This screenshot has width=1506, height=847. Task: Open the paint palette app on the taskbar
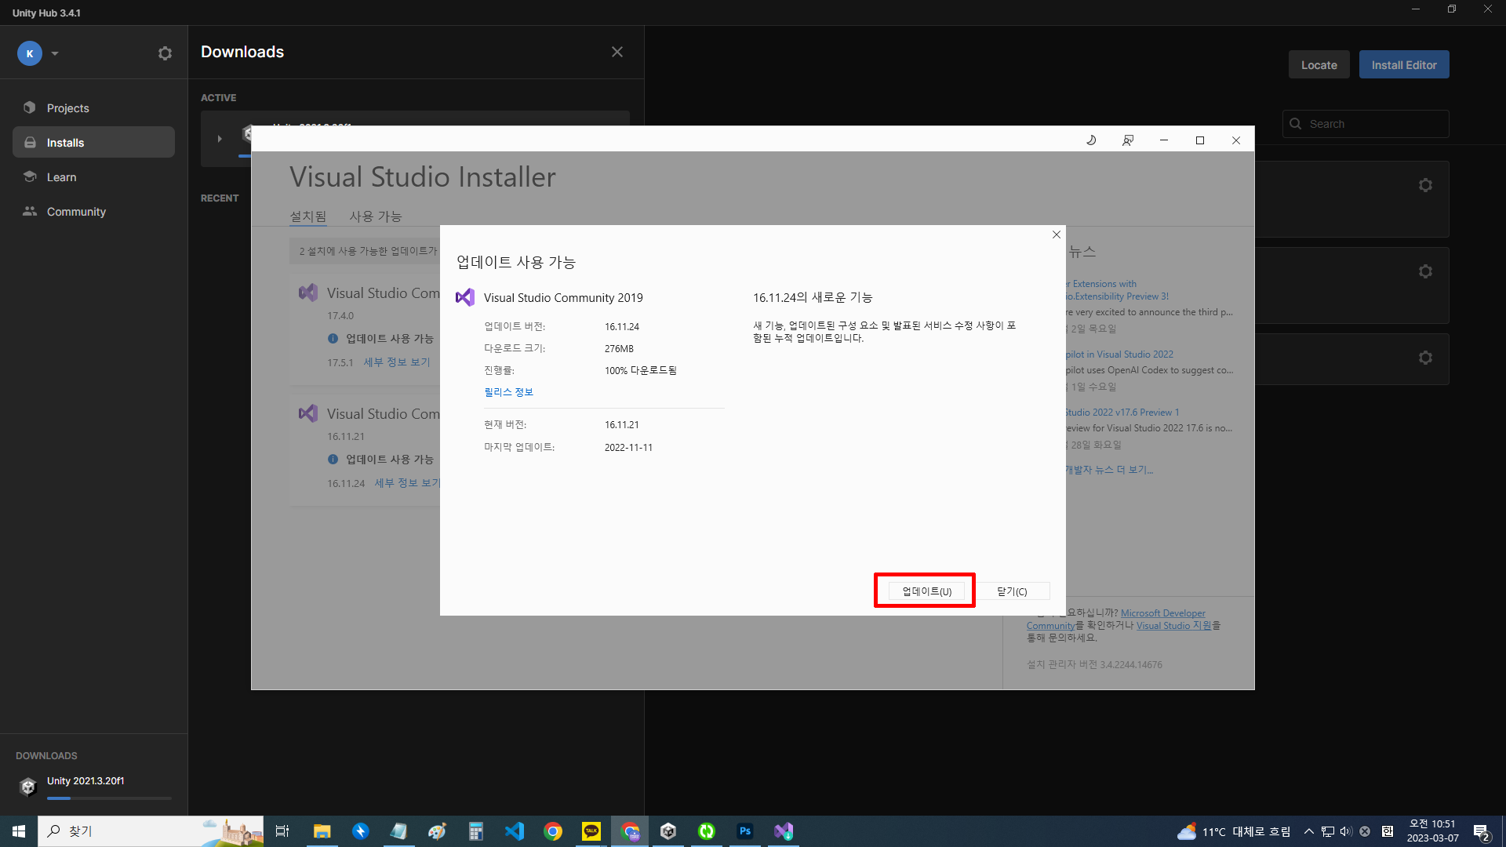[x=438, y=831]
